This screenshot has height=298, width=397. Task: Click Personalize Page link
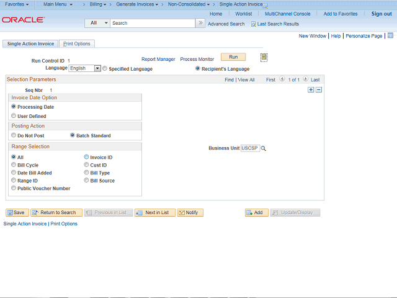click(364, 36)
